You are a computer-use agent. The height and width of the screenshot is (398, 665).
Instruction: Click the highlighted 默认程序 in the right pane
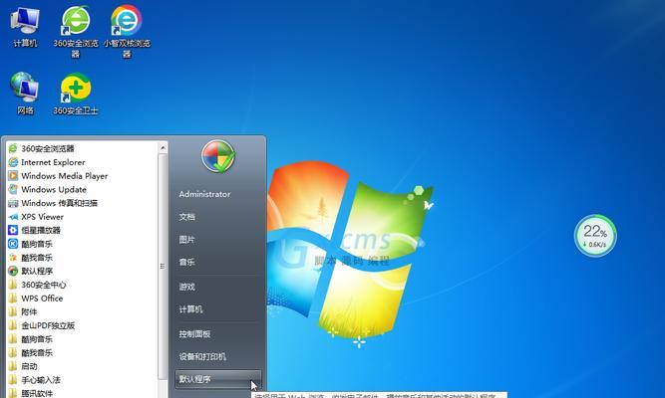coord(218,379)
